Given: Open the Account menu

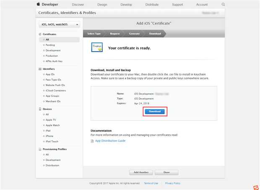Looking at the screenshot, I should (x=202, y=5).
